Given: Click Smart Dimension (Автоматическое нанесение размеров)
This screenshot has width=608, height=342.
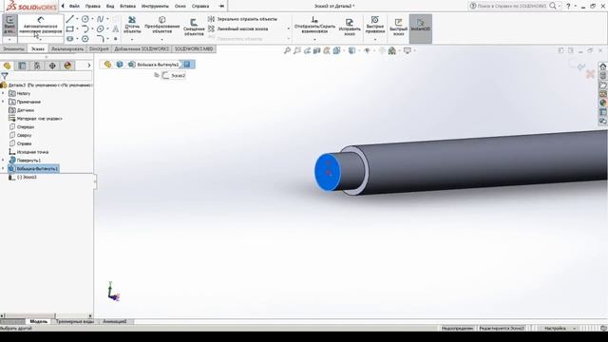Looking at the screenshot, I should [x=41, y=26].
